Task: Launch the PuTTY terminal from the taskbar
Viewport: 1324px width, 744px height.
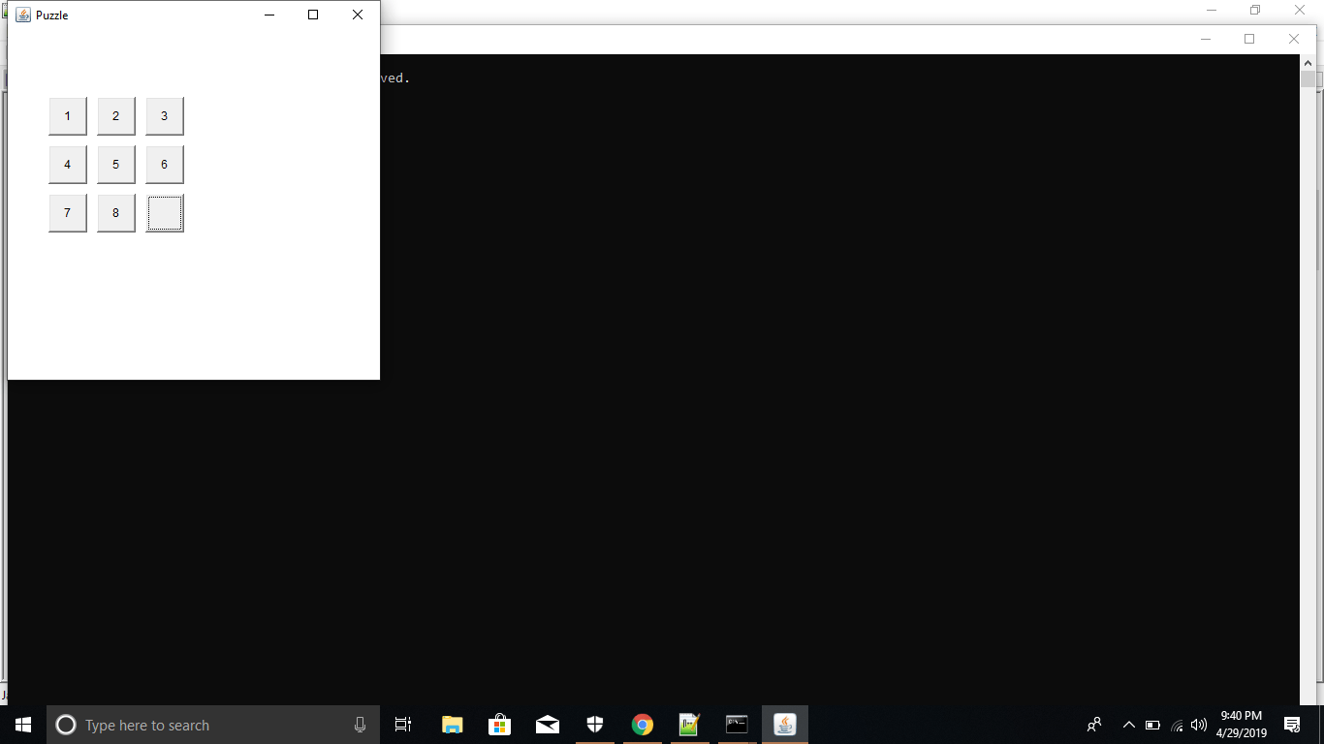Action: point(737,724)
